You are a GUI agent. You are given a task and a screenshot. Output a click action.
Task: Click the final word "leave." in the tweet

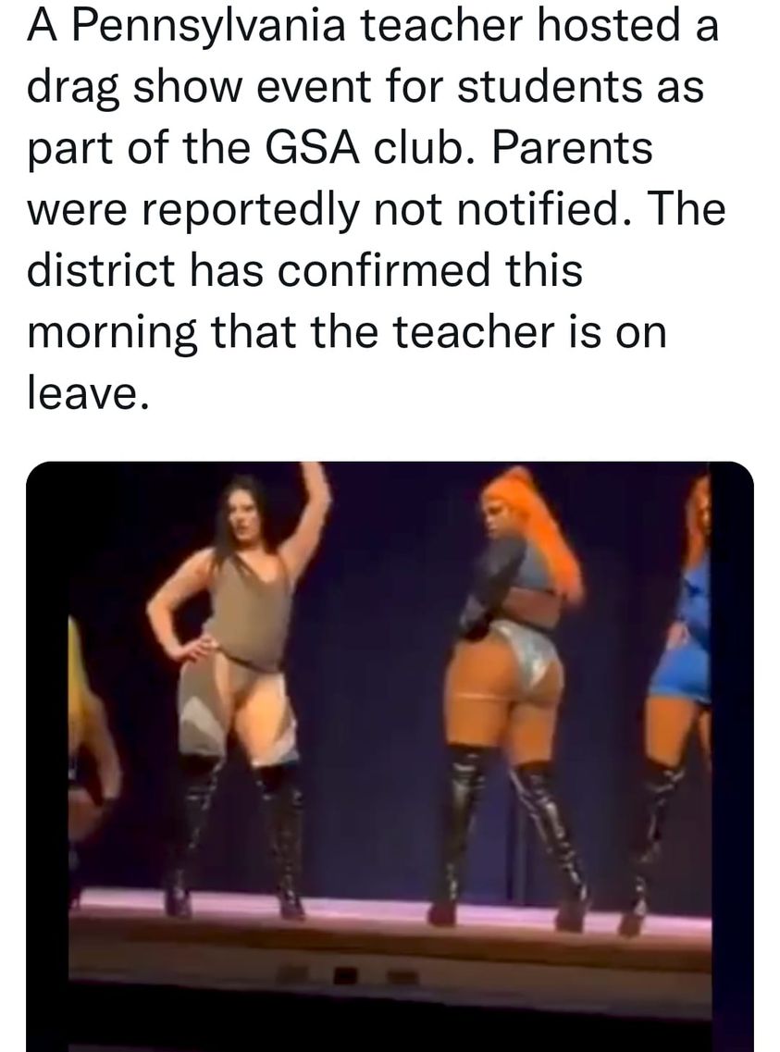[x=86, y=392]
